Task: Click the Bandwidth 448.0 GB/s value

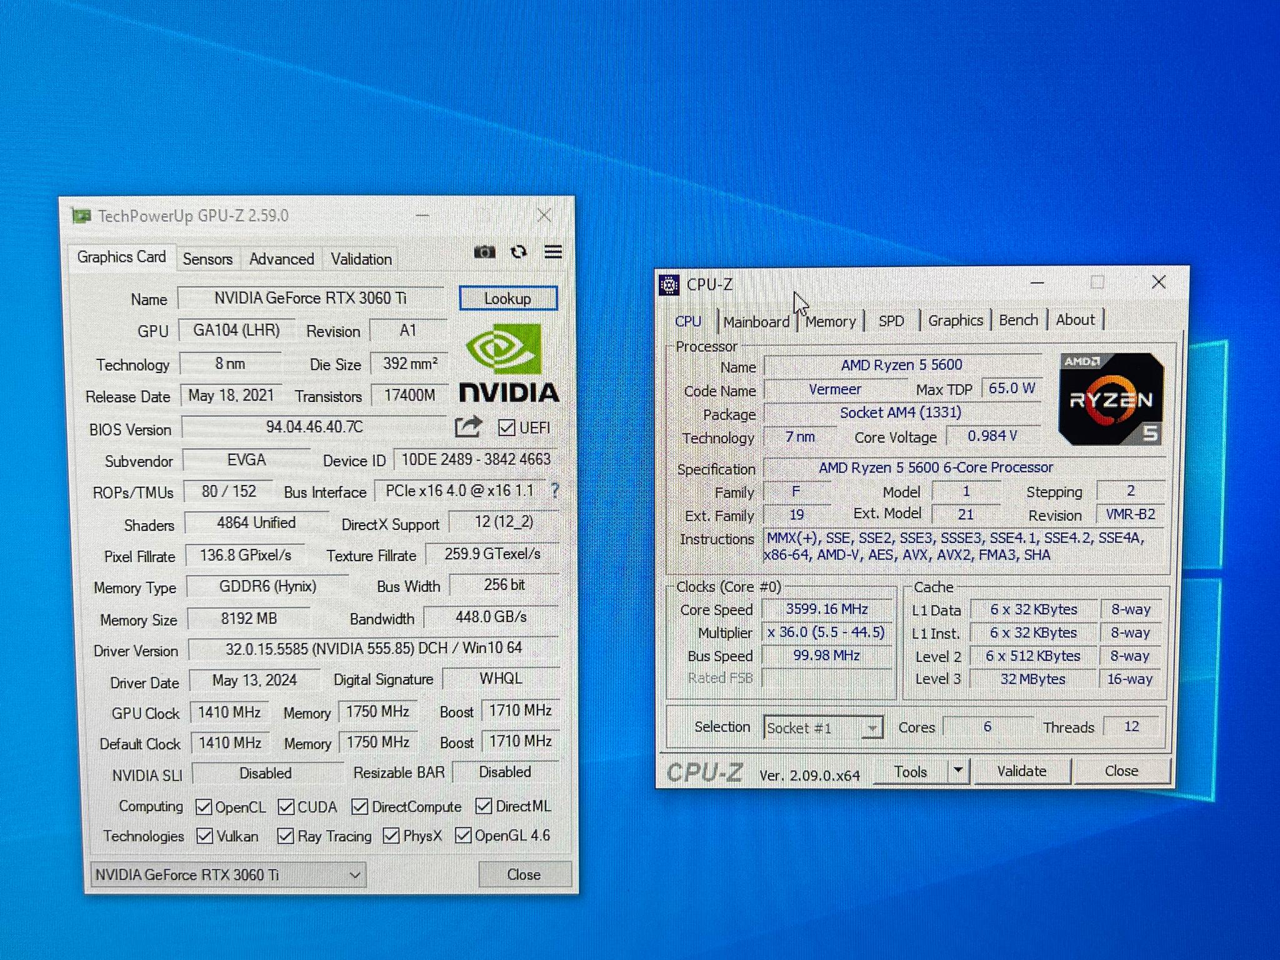Action: (491, 617)
